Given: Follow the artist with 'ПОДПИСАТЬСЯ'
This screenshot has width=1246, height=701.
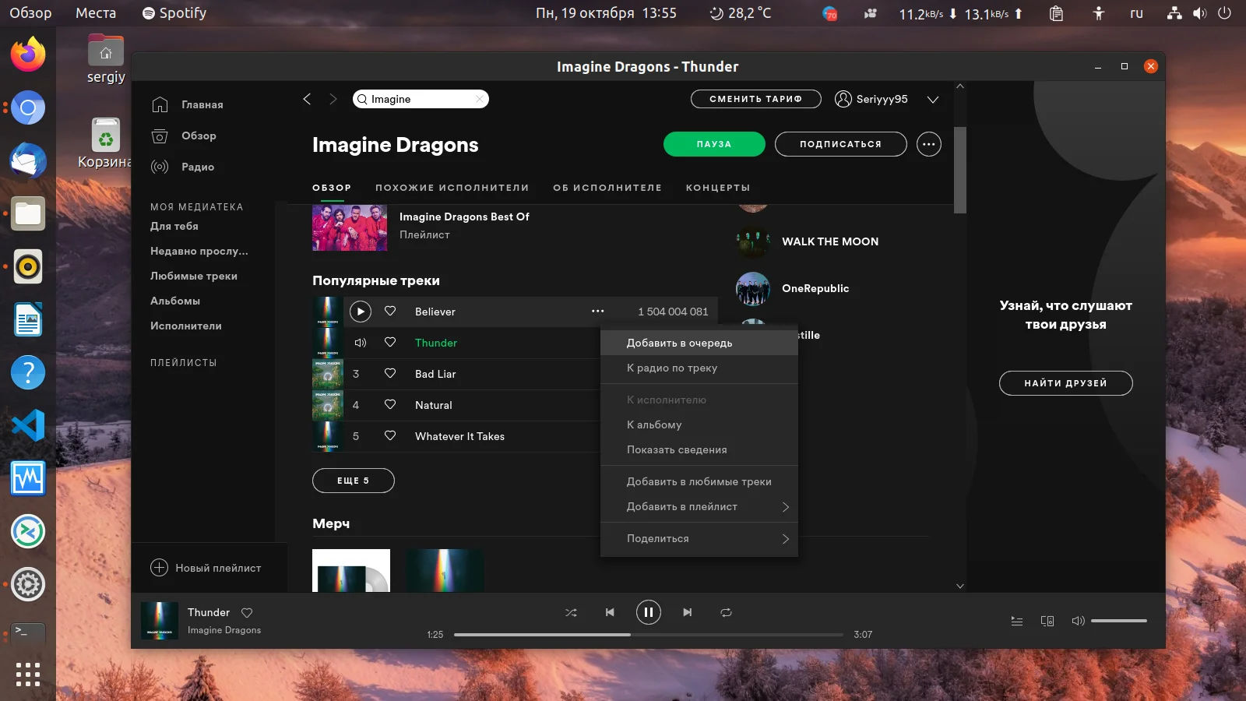Looking at the screenshot, I should tap(841, 144).
